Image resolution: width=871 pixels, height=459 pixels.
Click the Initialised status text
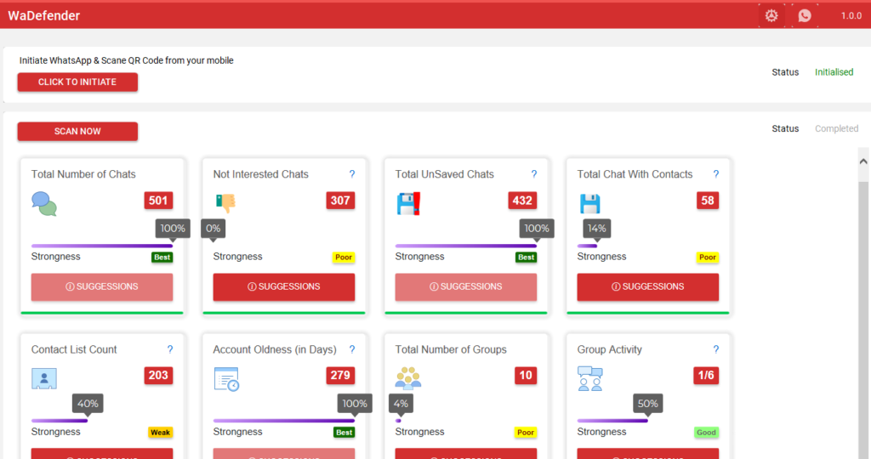(x=834, y=72)
